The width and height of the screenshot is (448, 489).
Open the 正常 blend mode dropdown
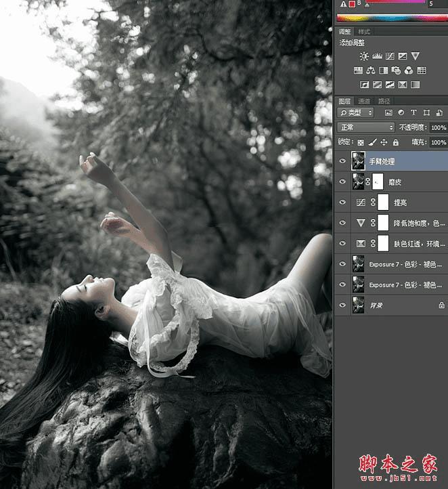coord(366,127)
